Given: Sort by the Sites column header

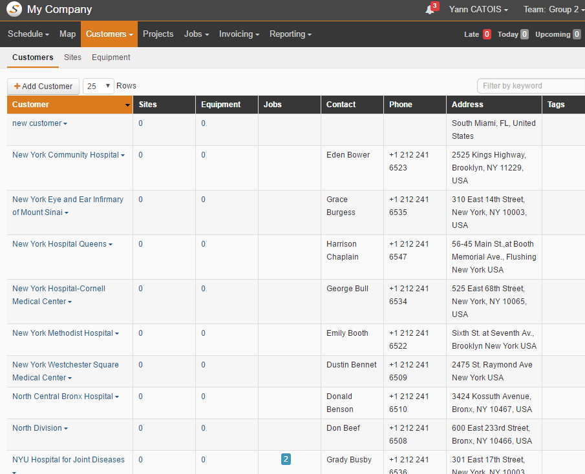Looking at the screenshot, I should (x=164, y=105).
